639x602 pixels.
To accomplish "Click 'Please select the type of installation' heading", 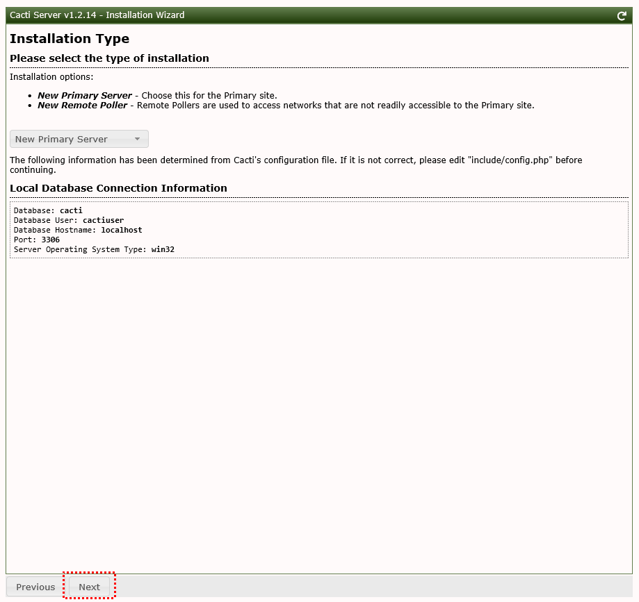I will coord(109,58).
